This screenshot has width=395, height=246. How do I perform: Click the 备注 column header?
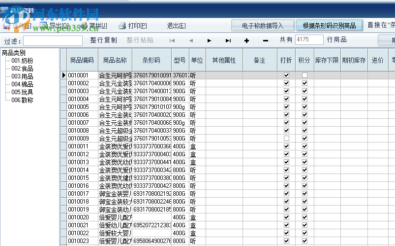coord(260,60)
